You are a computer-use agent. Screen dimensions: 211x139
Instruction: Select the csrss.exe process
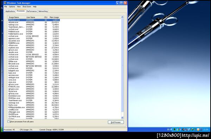(x=34, y=80)
